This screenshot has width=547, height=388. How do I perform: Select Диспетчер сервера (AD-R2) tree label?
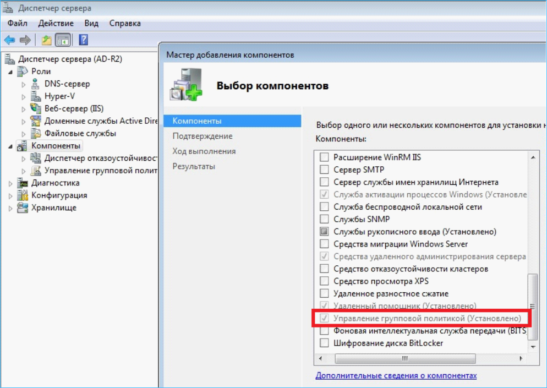(x=70, y=59)
